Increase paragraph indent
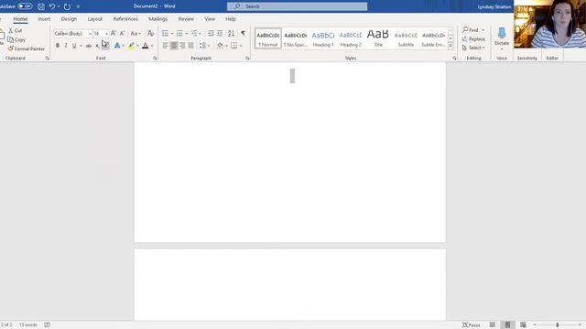Screen dimensions: 586x329 tap(220, 34)
